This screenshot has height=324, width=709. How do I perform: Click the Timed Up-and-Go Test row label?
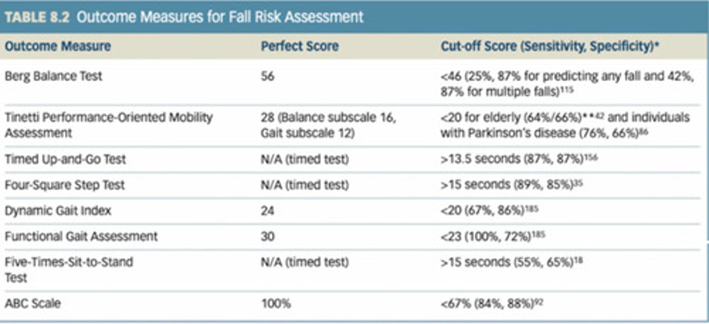pyautogui.click(x=65, y=159)
